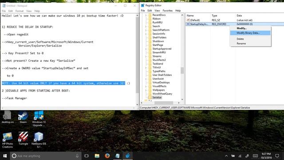Image resolution: width=284 pixels, height=160 pixels.
Task: Expand the Search registry key
Action: point(146,26)
